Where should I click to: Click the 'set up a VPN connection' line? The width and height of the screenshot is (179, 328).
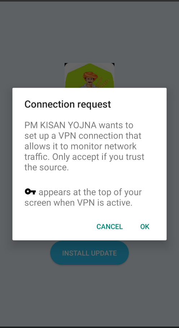pos(83,136)
